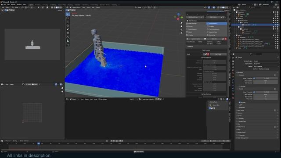Toggle Render Denoise checked checkbox

click(240, 102)
